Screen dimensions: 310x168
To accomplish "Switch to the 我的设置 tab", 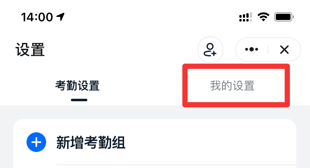I will tap(232, 86).
